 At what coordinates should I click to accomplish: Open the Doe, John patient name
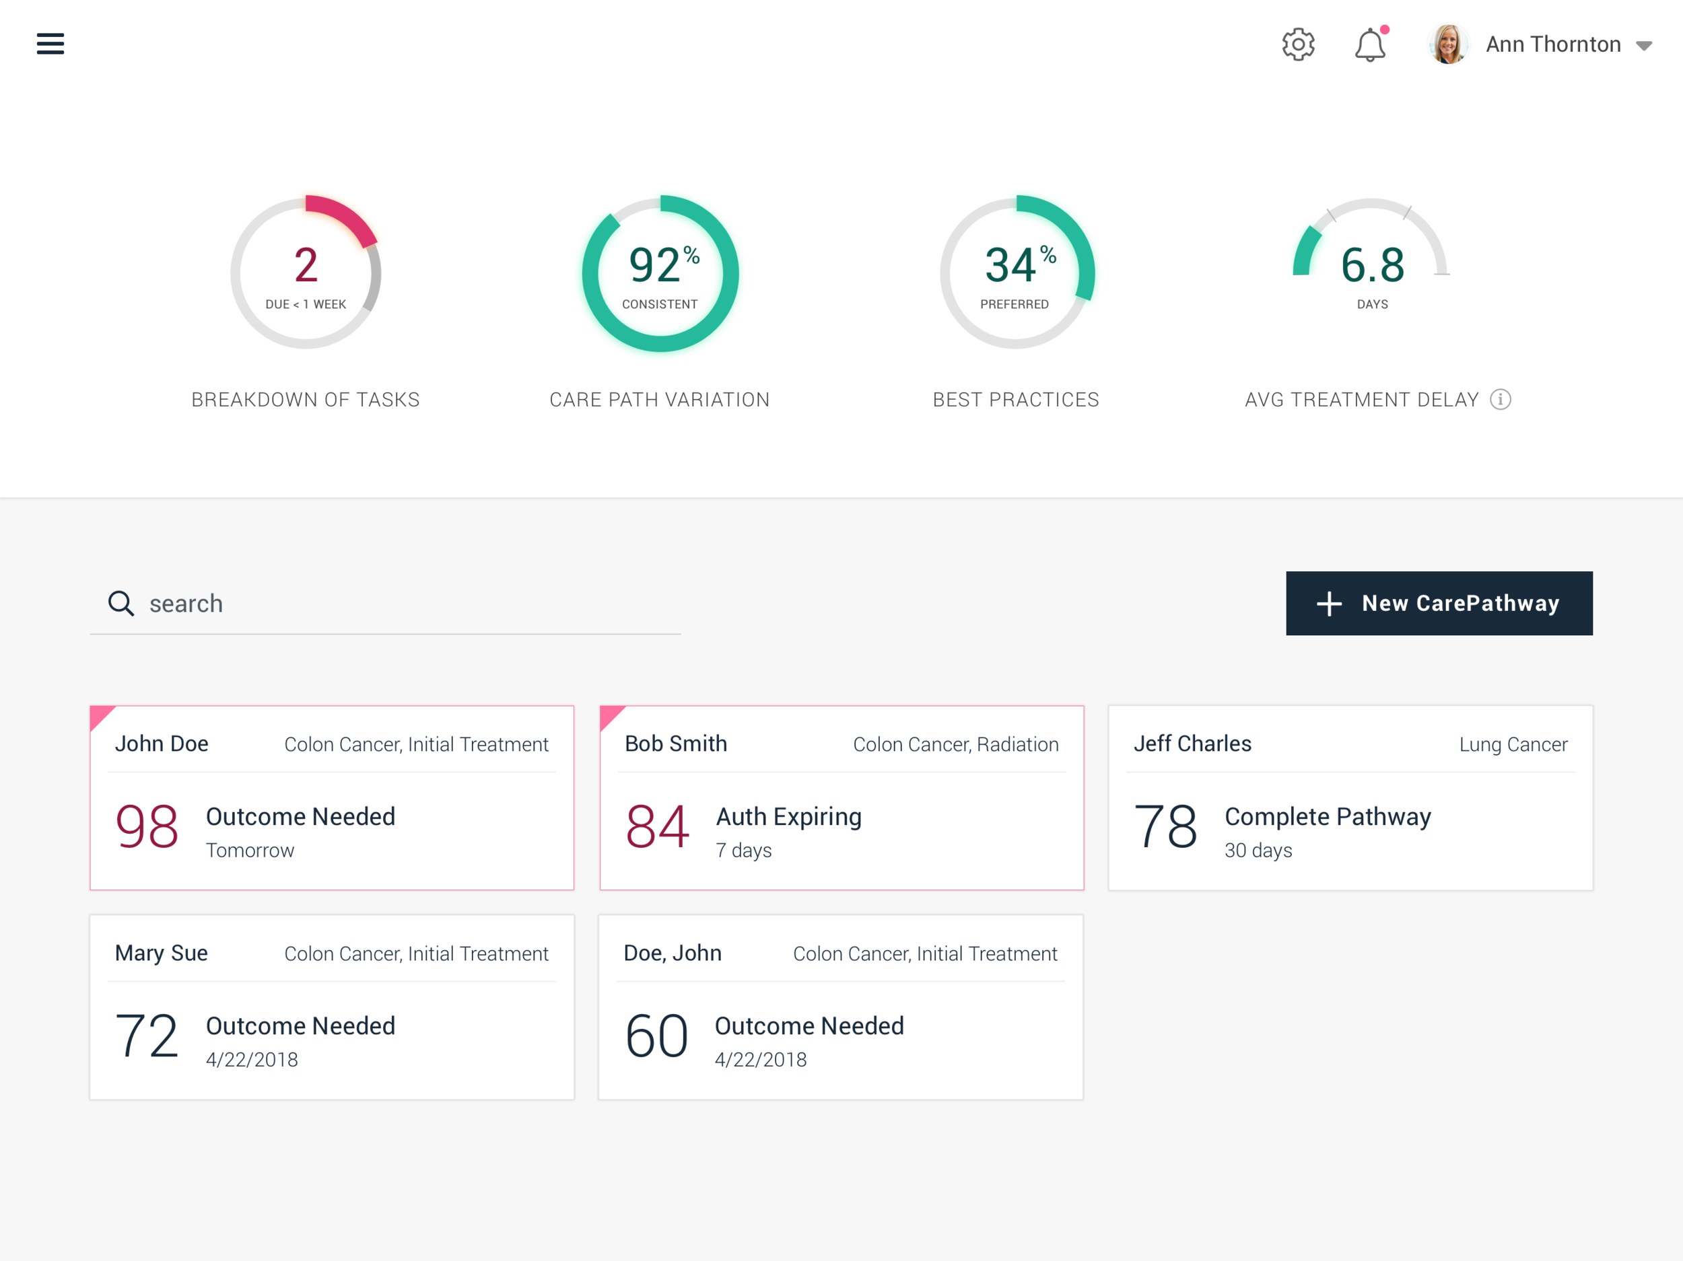click(673, 953)
